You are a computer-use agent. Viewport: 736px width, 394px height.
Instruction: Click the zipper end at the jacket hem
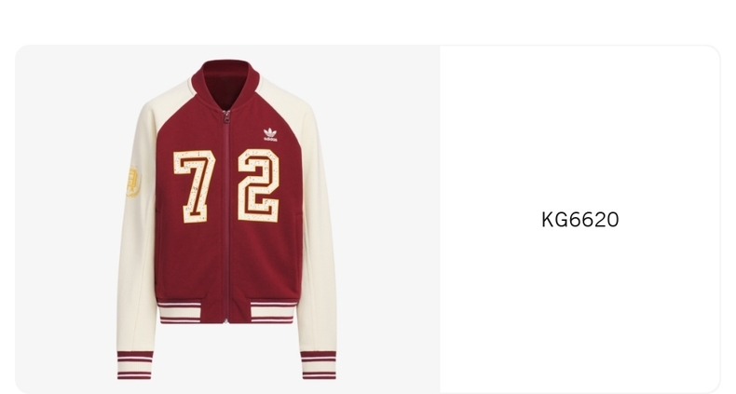coord(226,321)
